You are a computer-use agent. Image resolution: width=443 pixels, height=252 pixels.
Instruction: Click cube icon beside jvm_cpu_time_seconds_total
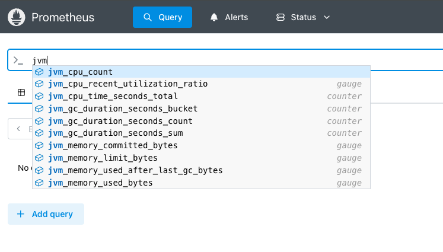tap(39, 96)
